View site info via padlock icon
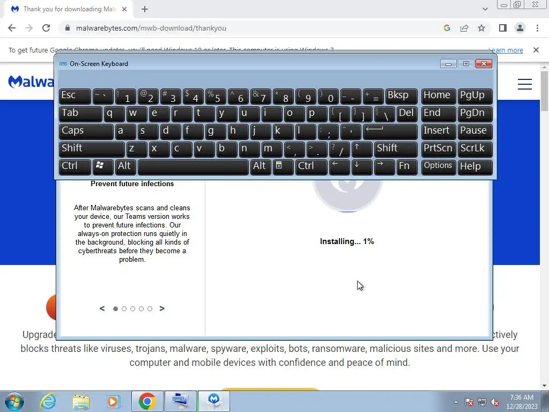Image resolution: width=549 pixels, height=412 pixels. click(68, 28)
